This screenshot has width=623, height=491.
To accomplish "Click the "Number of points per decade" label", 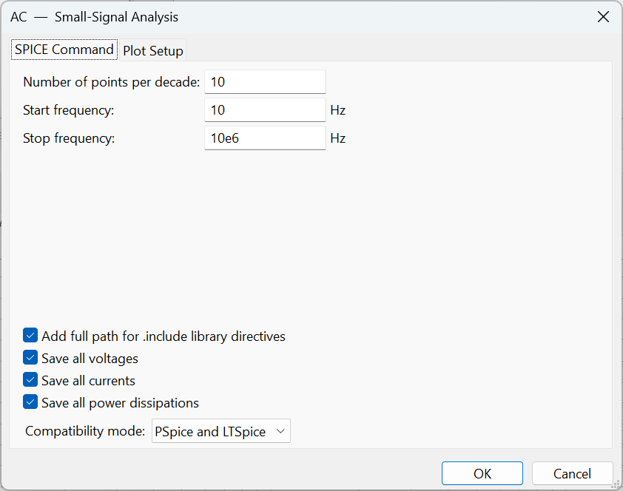I will coord(112,82).
